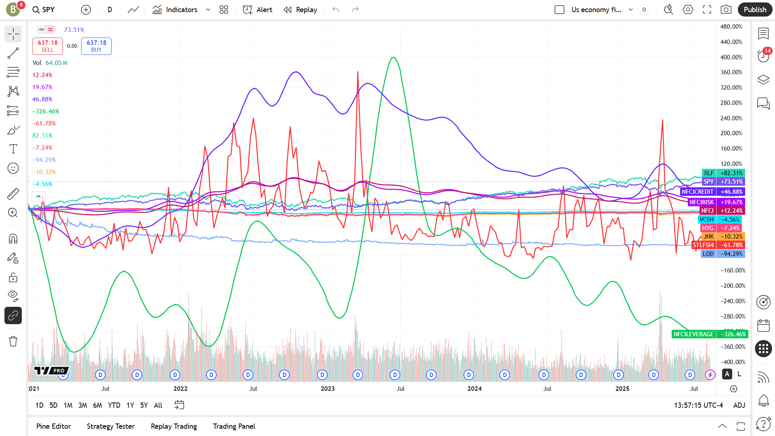Collapse the indicator legend chevron
Viewport: 775px width, 436px height.
click(38, 197)
